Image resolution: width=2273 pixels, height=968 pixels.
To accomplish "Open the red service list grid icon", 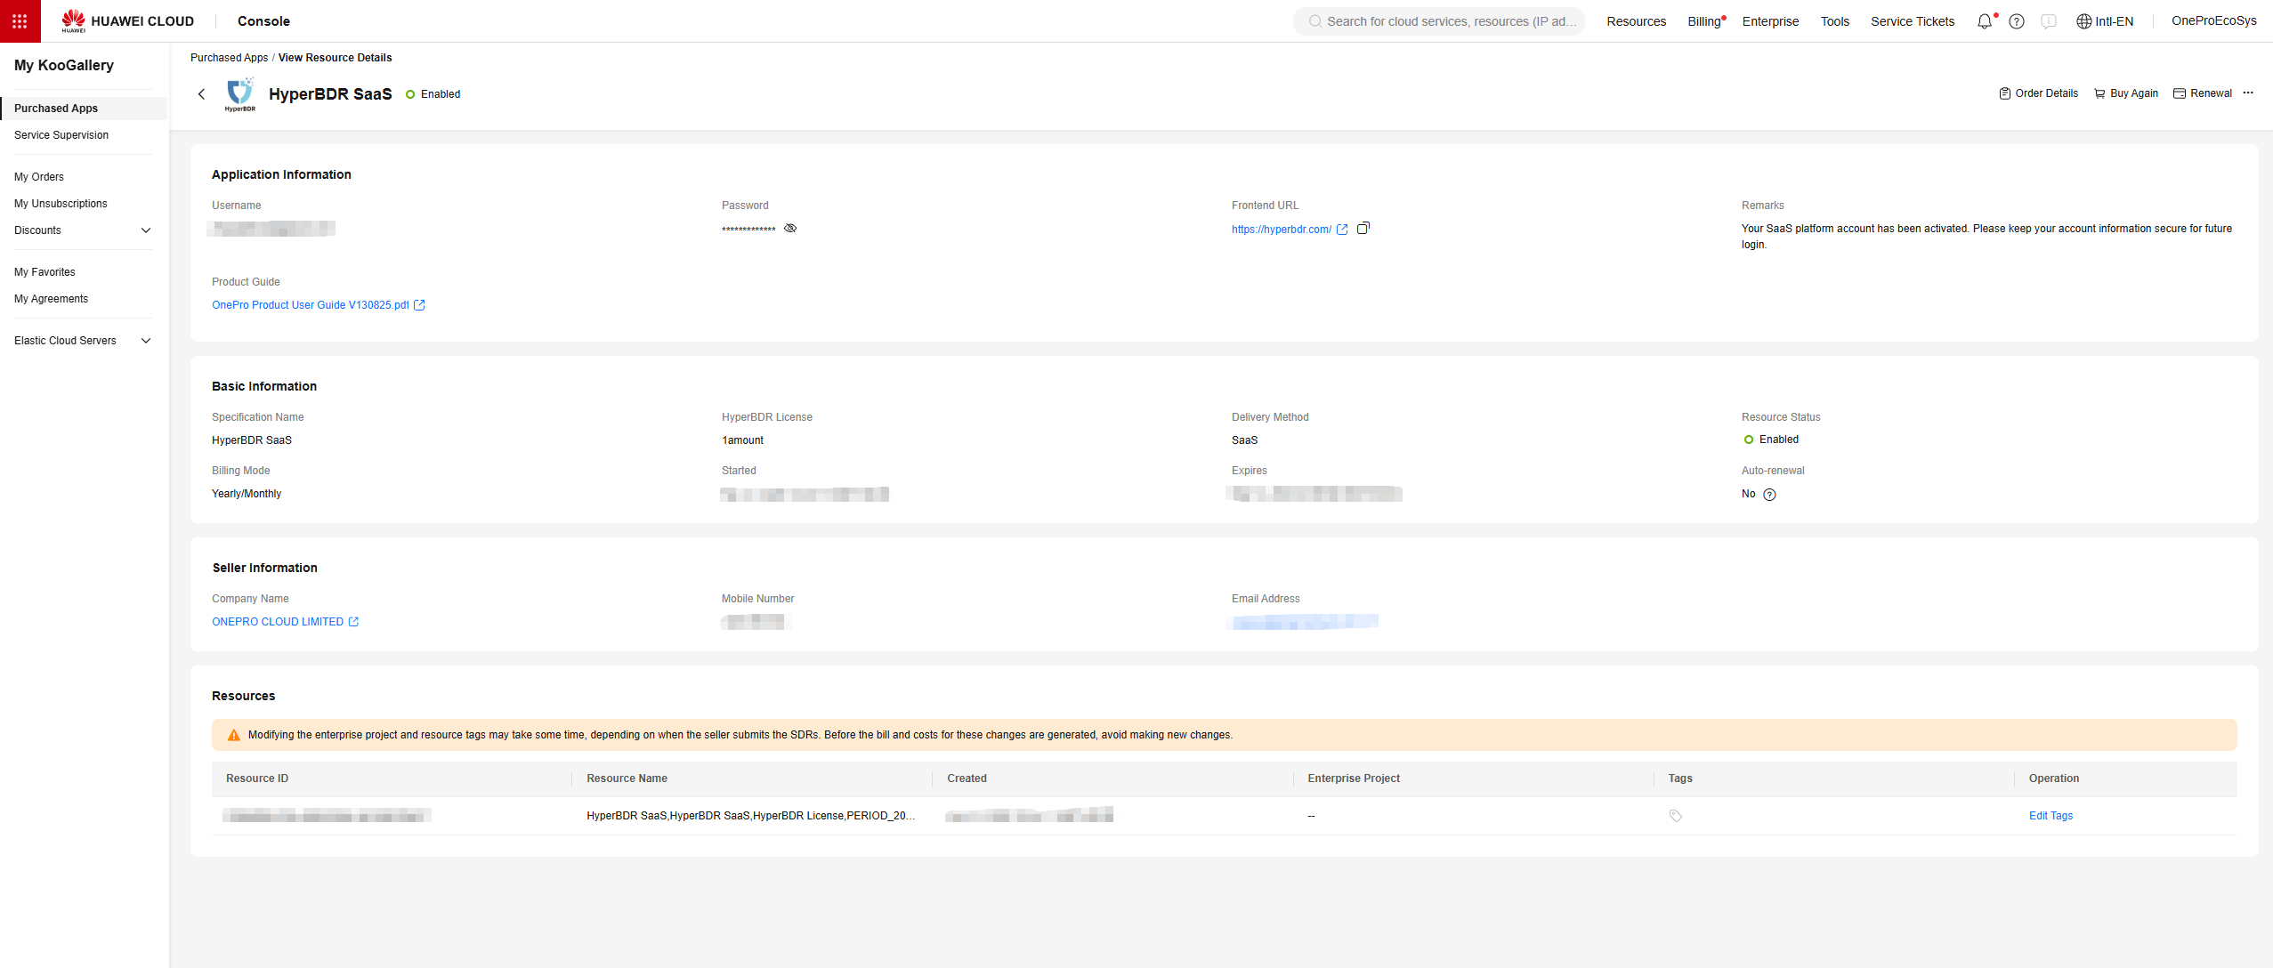I will (x=20, y=20).
